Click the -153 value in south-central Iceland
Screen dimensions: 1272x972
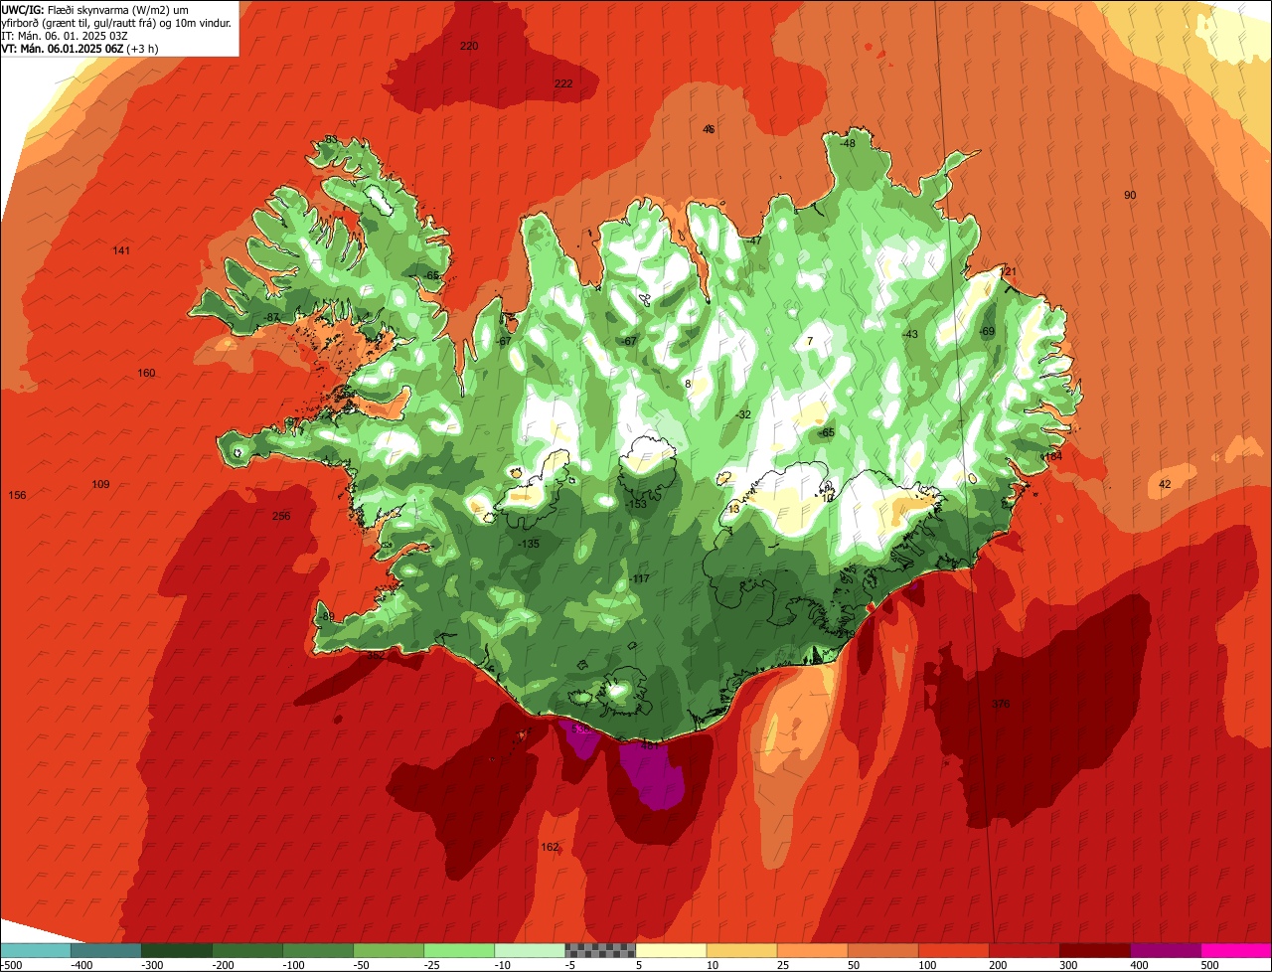point(637,504)
